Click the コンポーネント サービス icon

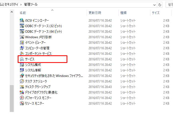click(x=22, y=54)
